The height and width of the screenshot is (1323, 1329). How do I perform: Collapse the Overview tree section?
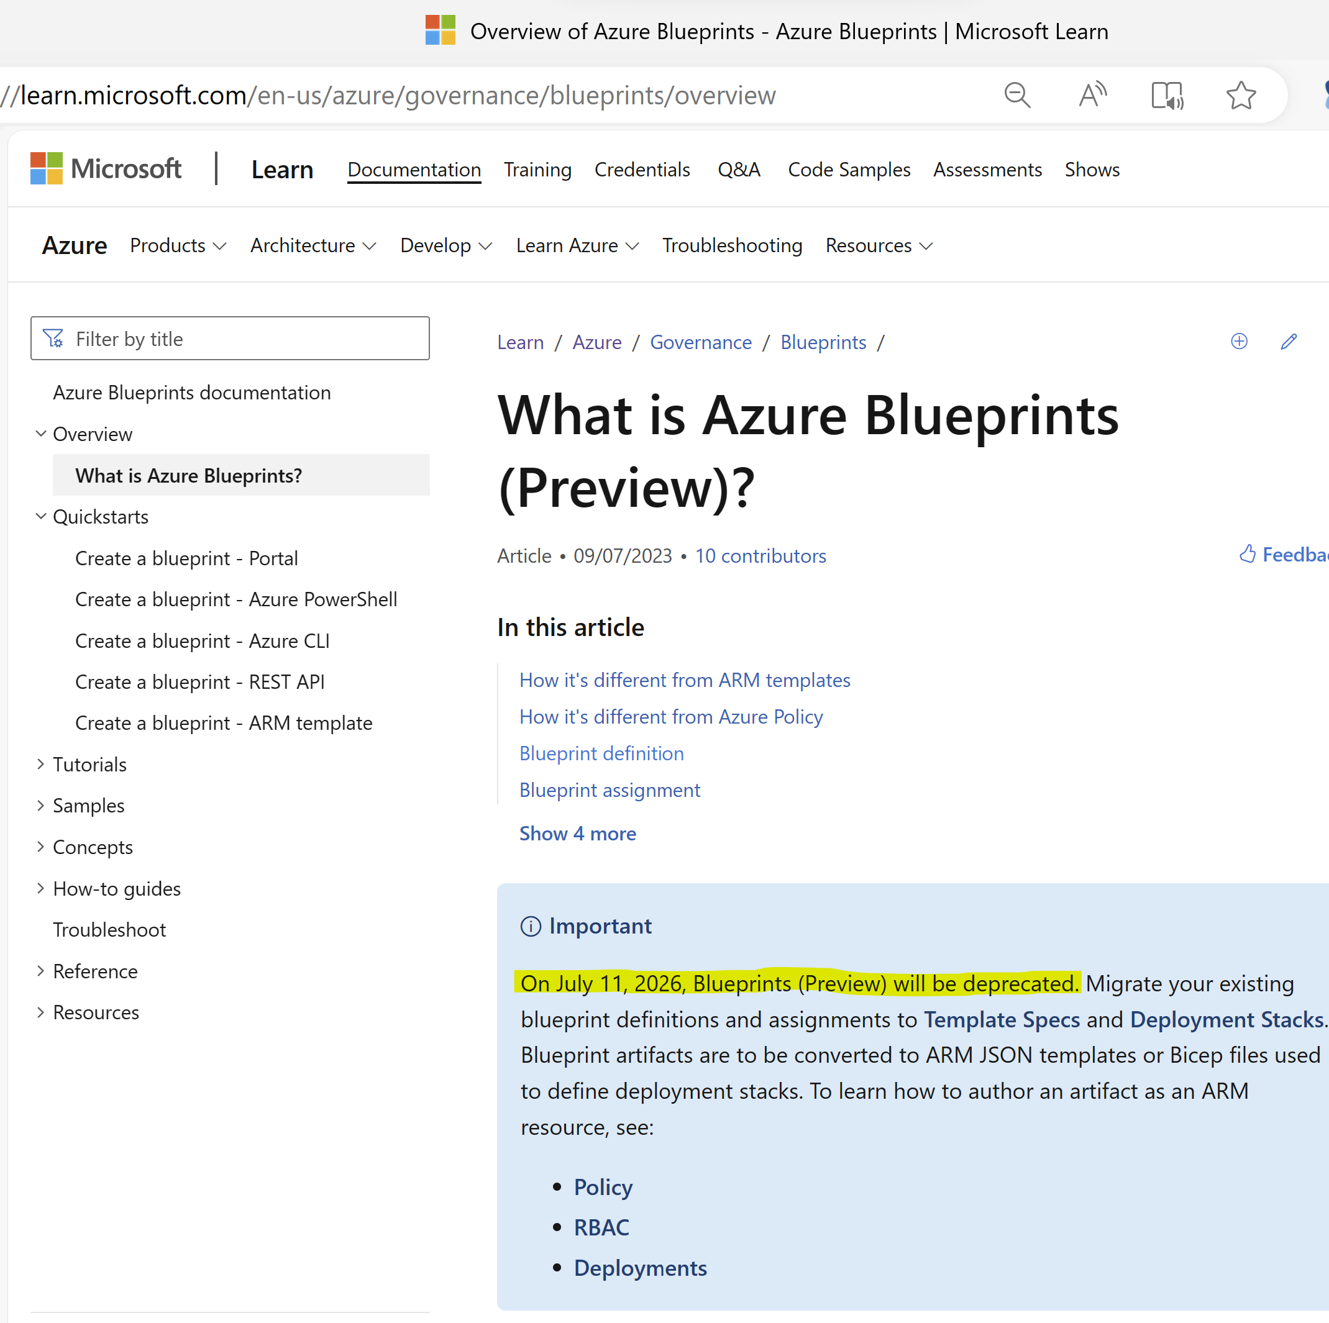tap(40, 433)
